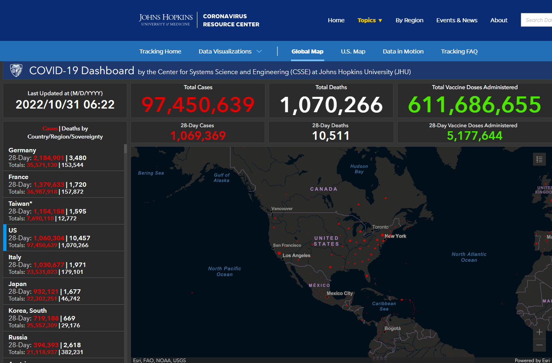Open the Tracking FAQ link

pos(459,51)
